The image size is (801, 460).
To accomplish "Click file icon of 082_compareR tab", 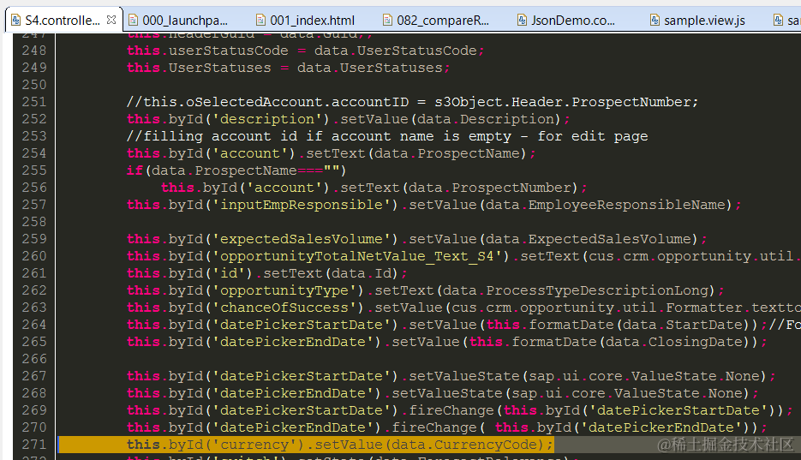I will (x=388, y=20).
